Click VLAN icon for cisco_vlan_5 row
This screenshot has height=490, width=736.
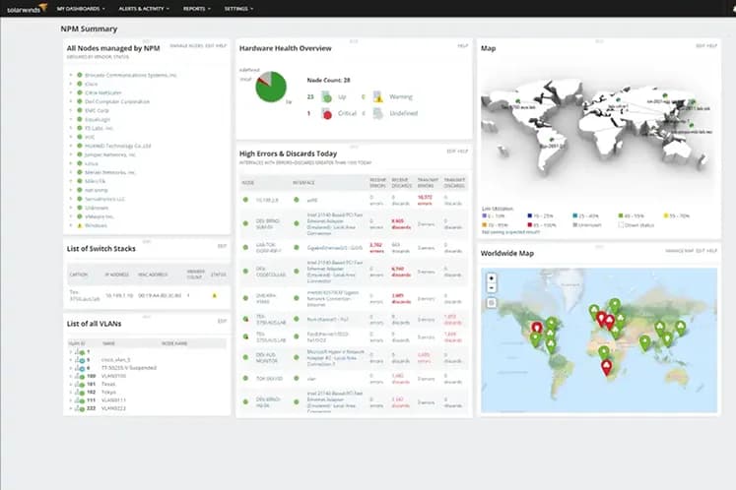79,360
